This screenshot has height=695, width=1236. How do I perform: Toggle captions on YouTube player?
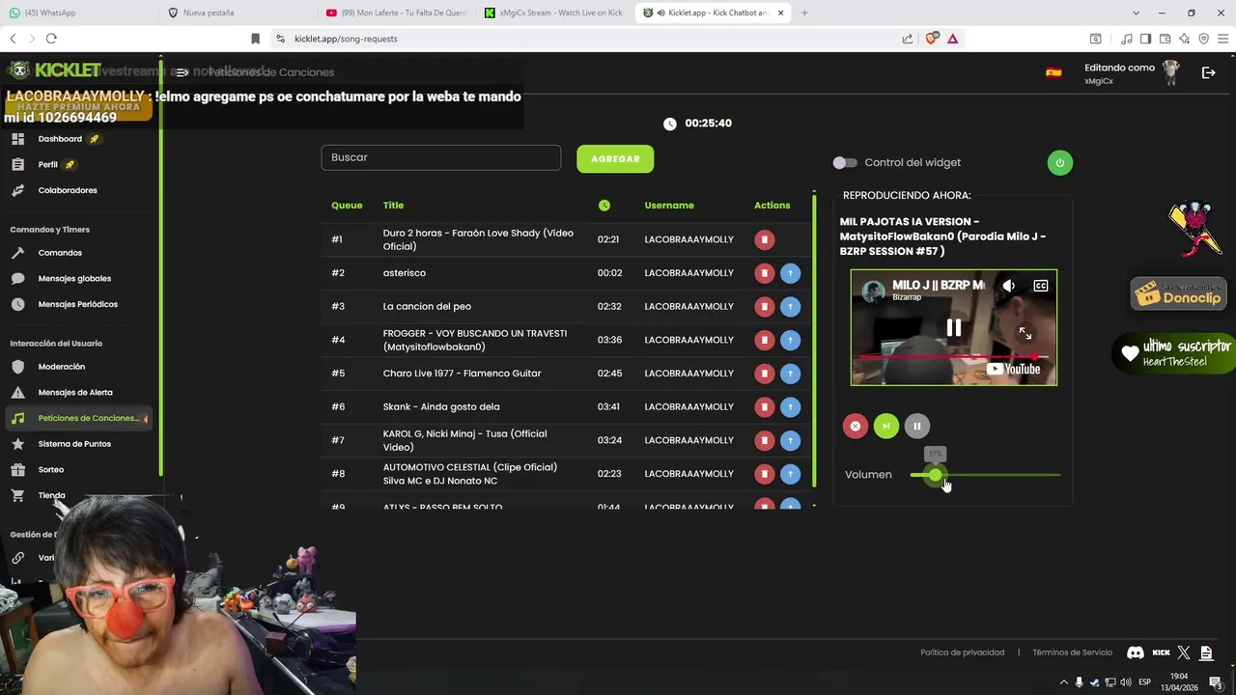pos(1040,286)
